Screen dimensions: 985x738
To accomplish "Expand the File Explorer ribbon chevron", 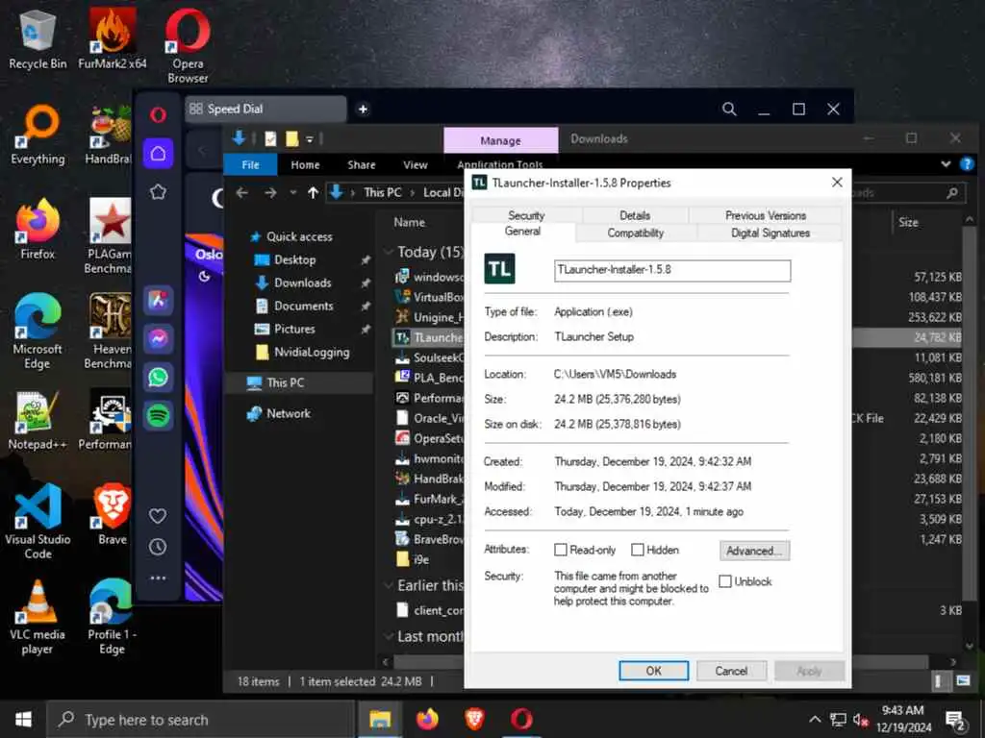I will tap(946, 164).
